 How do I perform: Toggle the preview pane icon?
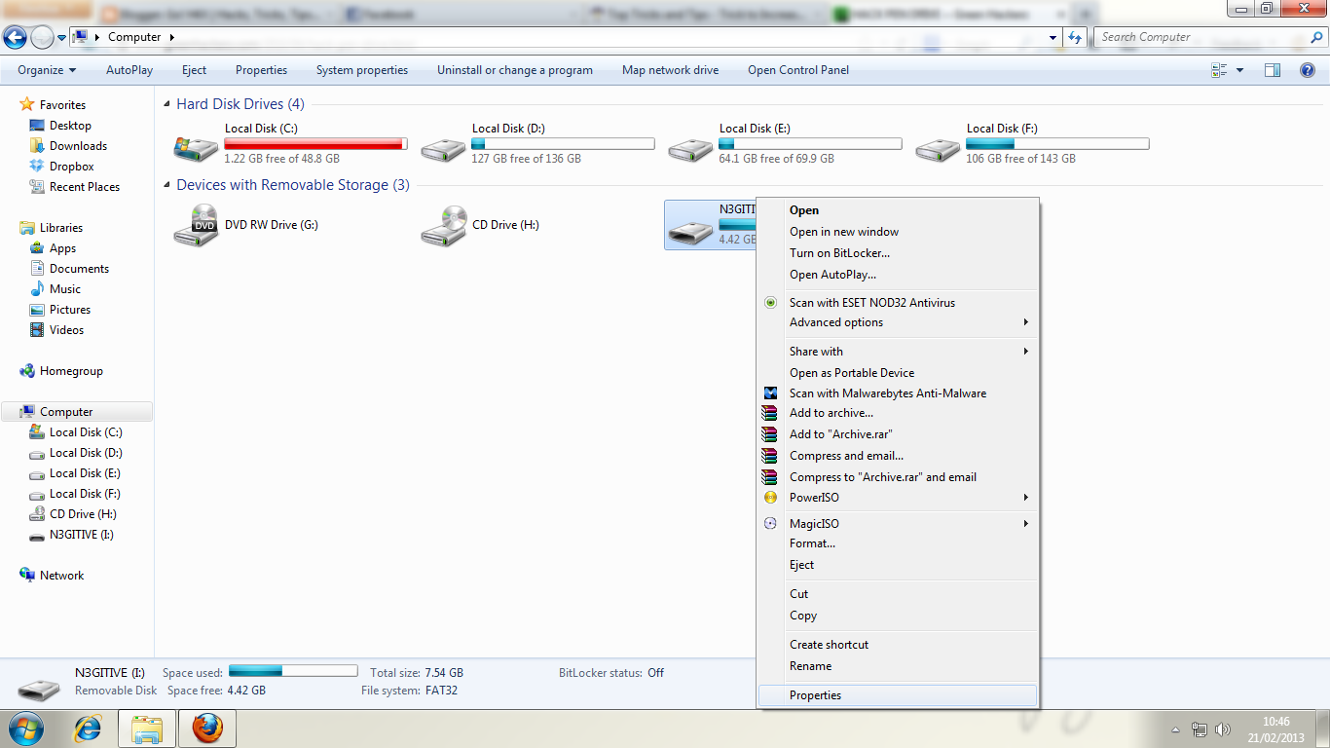(x=1273, y=70)
